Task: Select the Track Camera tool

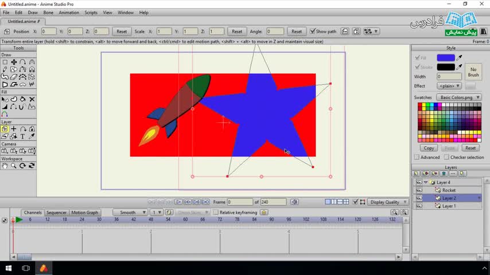Action: click(5, 151)
